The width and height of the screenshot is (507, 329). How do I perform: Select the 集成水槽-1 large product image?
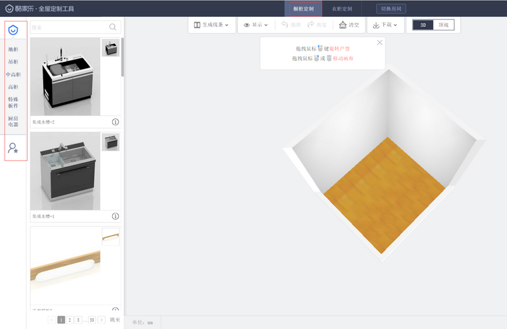[x=66, y=171]
